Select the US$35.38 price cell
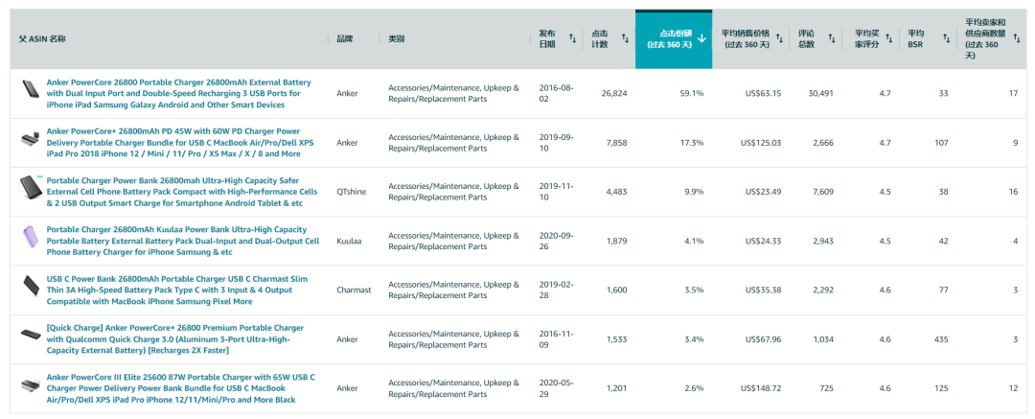This screenshot has width=1035, height=419. tap(763, 291)
